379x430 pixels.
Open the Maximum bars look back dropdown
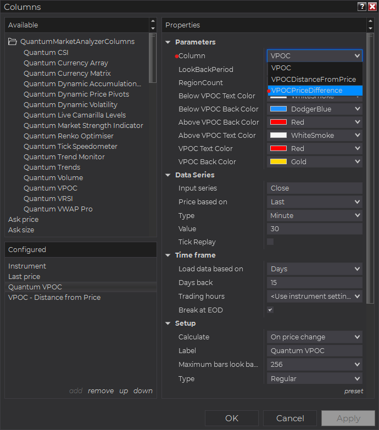coord(315,365)
